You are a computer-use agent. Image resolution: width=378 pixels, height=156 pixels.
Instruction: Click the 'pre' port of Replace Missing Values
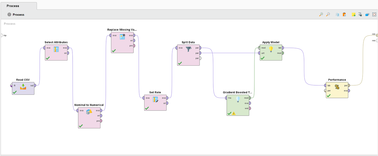[x=134, y=46]
